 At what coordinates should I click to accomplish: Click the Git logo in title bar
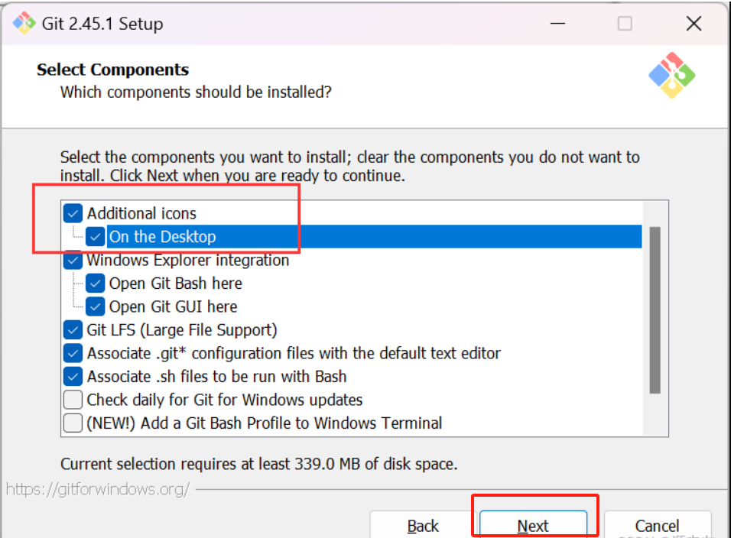tap(24, 23)
